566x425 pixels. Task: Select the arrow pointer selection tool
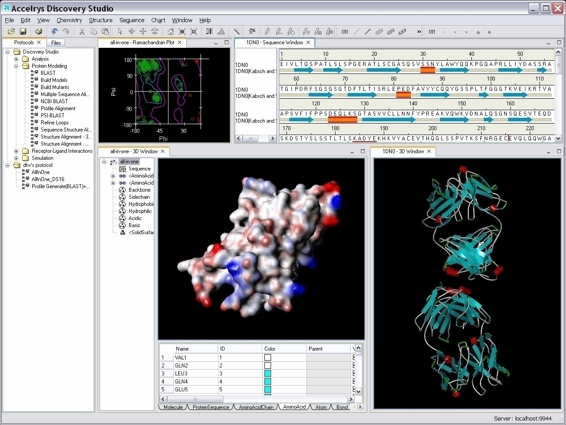(x=120, y=31)
